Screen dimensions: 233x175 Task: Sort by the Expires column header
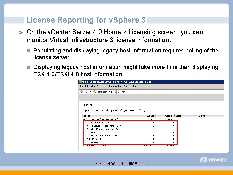coord(210,116)
